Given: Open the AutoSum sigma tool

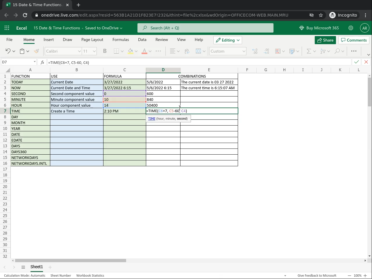Looking at the screenshot, I should pyautogui.click(x=309, y=51).
